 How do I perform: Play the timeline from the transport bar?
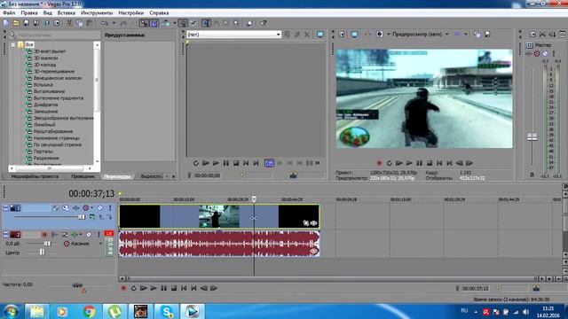(154, 288)
